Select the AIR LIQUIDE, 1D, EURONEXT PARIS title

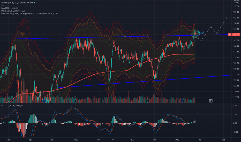pos(18,3)
